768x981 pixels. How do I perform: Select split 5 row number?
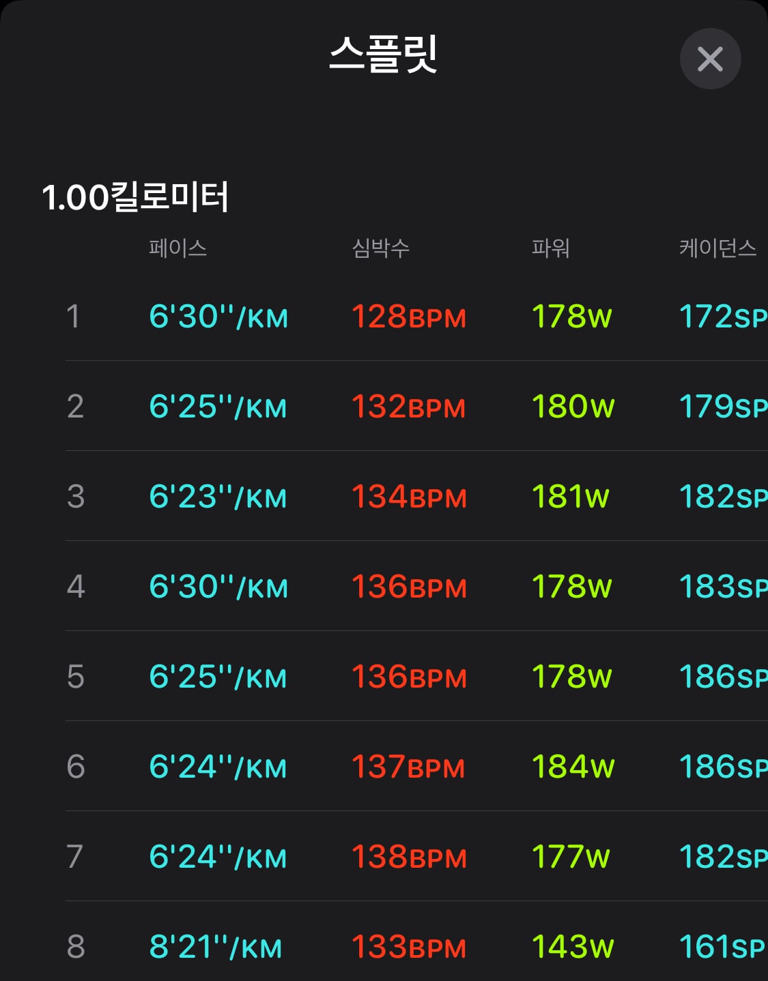[76, 677]
